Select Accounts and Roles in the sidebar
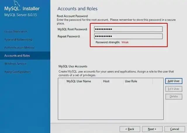 click(25, 56)
